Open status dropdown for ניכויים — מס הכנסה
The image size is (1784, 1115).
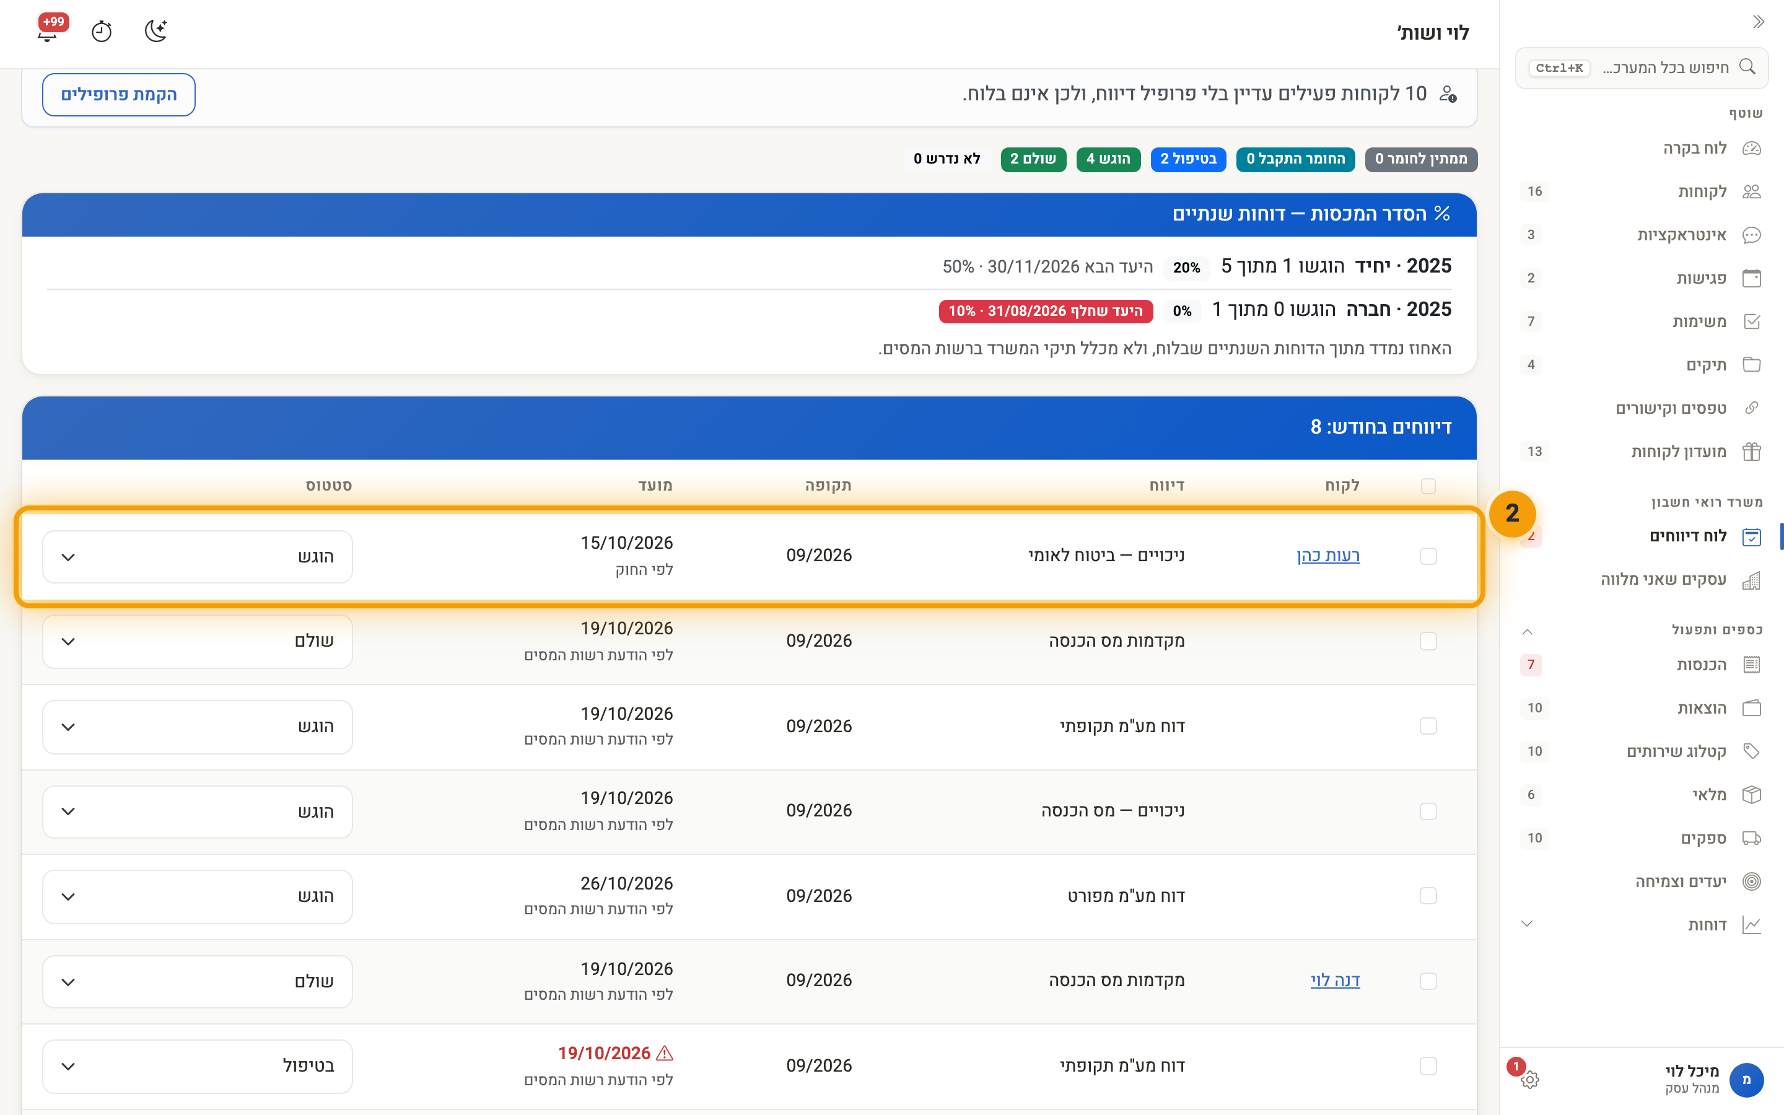pos(198,812)
